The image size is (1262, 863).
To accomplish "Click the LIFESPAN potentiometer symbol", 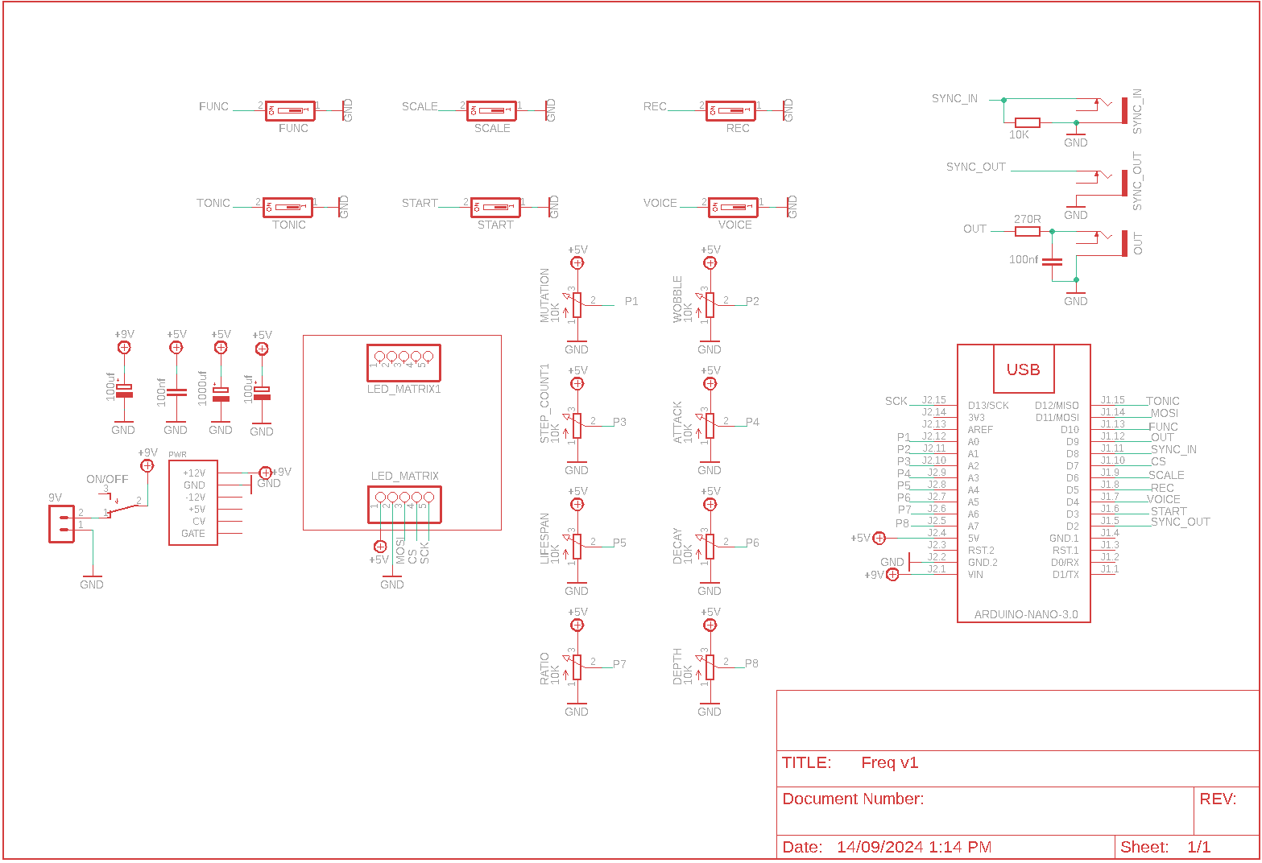I will click(576, 547).
